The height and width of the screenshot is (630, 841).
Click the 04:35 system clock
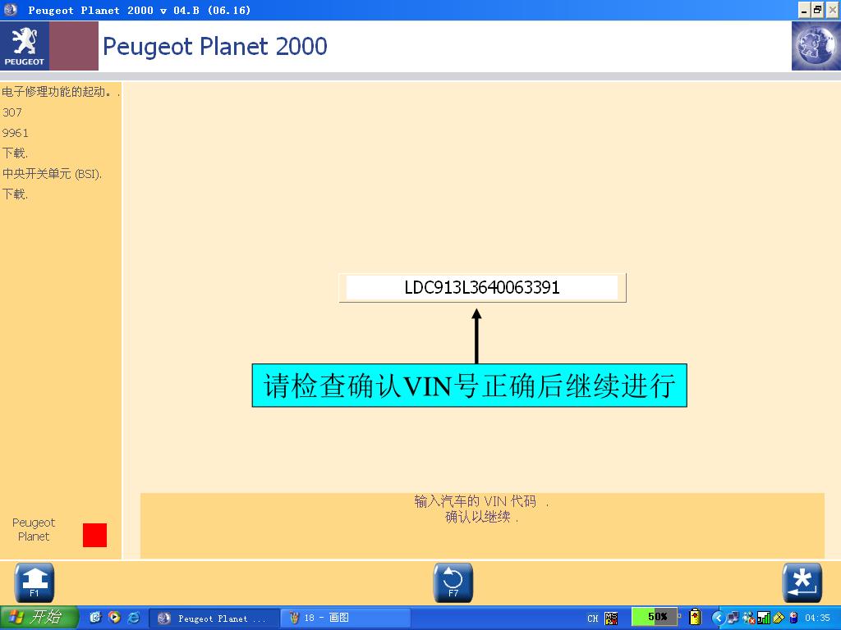pos(817,619)
